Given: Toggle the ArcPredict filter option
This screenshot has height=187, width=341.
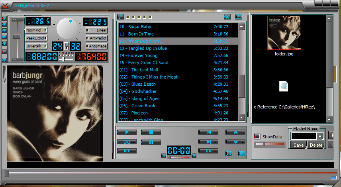Looking at the screenshot, I should click(x=96, y=38).
